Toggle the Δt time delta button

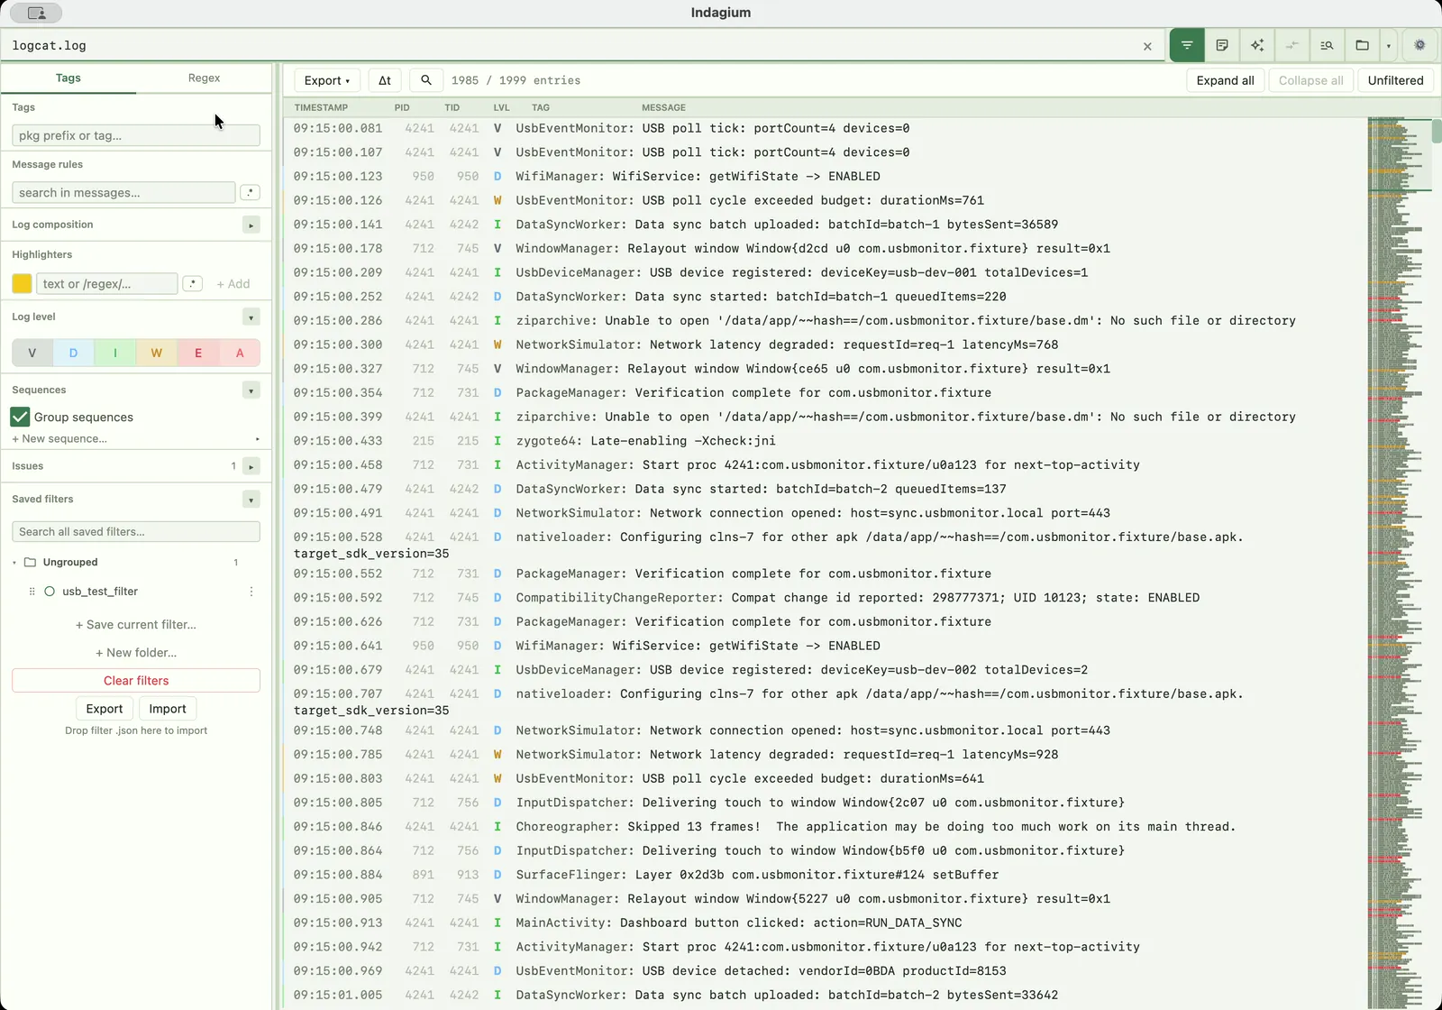tap(385, 80)
